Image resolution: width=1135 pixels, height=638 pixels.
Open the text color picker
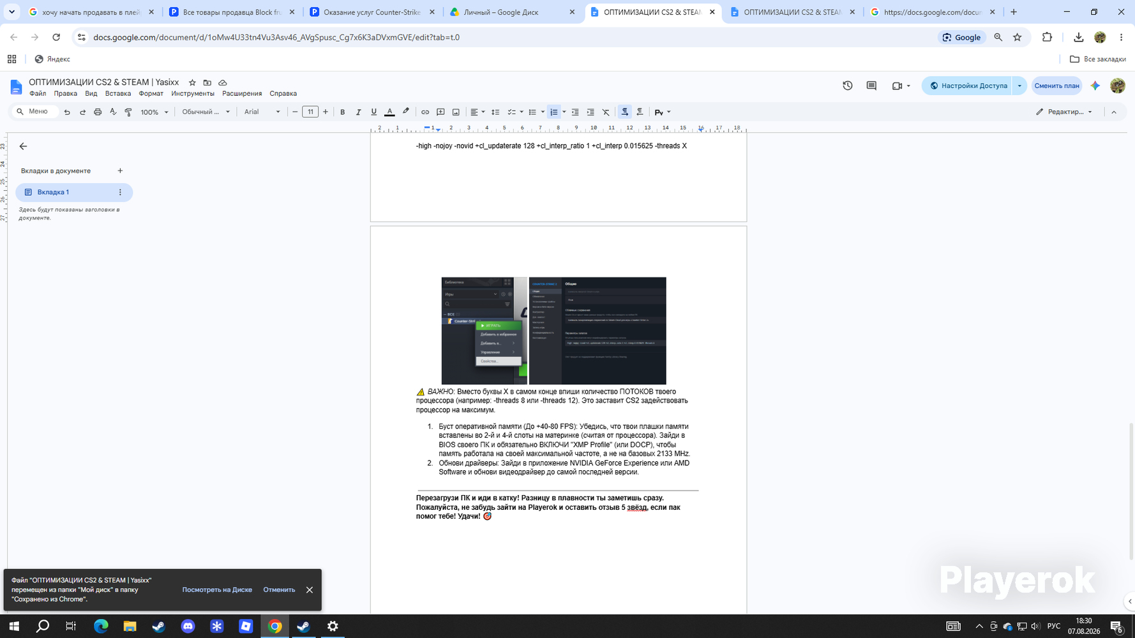pos(389,112)
